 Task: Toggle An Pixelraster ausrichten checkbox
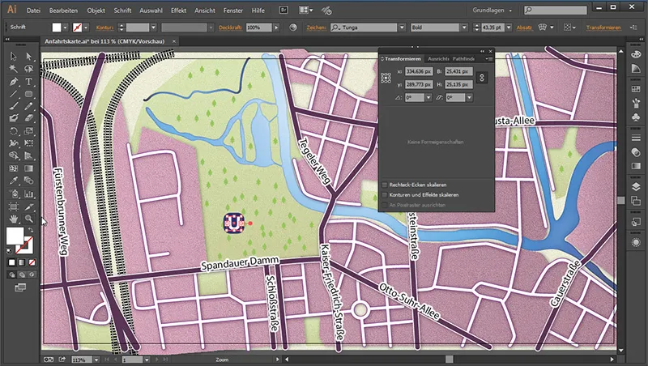pyautogui.click(x=385, y=205)
